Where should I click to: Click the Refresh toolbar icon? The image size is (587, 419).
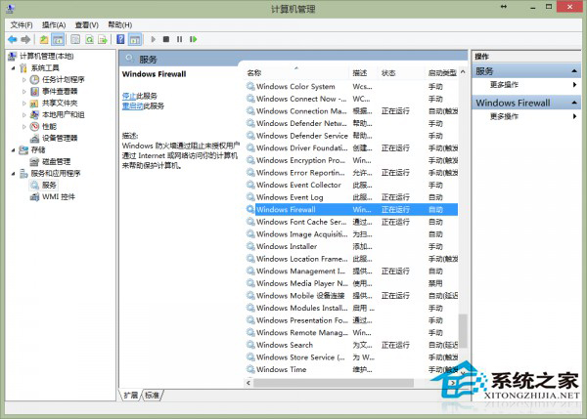point(89,39)
